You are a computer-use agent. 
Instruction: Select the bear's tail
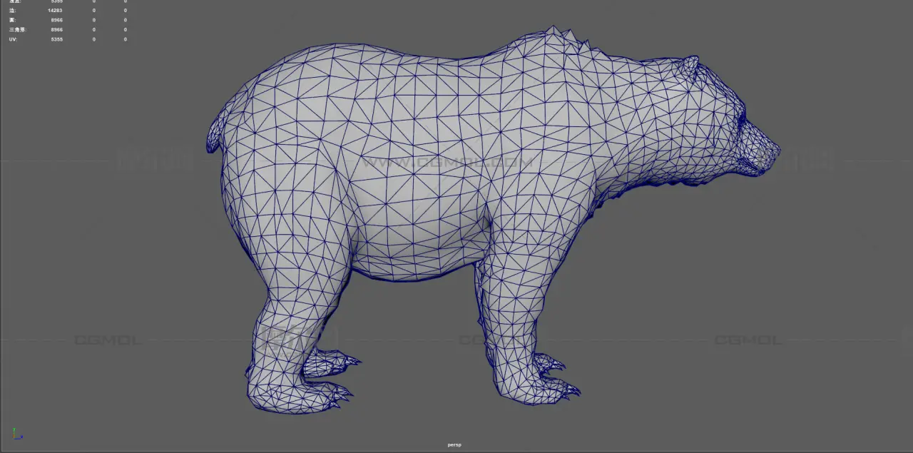click(215, 132)
